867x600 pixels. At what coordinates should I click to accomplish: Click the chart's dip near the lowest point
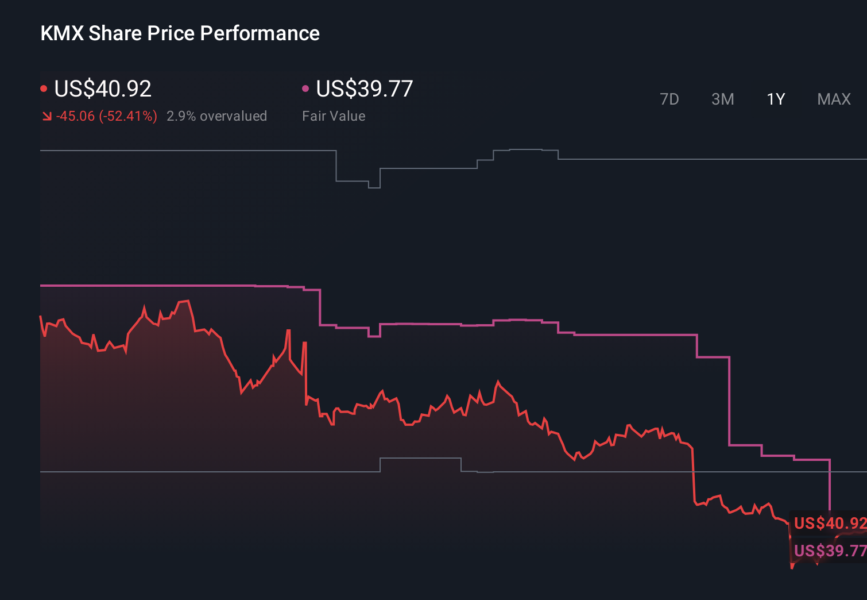click(x=793, y=569)
